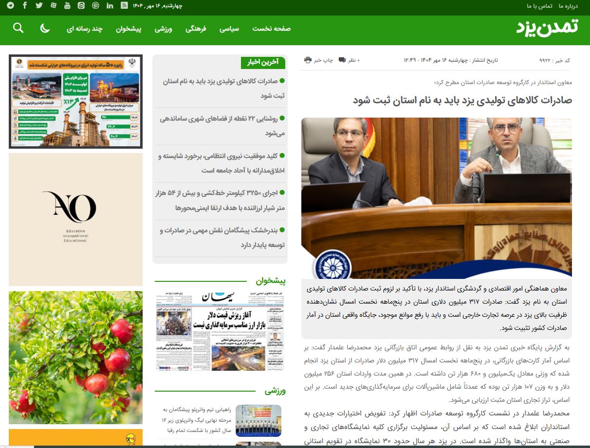This screenshot has height=448, width=590.
Task: Open the comments bubble icon (۰ نظر)
Action: 342,60
